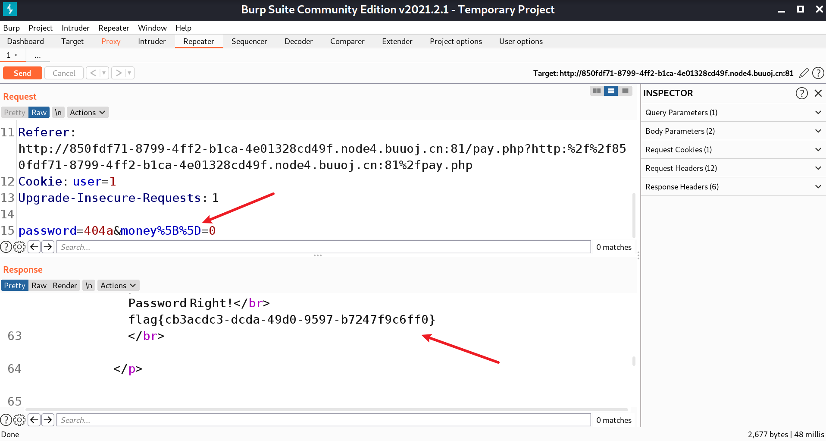Open response Actions dropdown
The width and height of the screenshot is (826, 441).
click(118, 286)
